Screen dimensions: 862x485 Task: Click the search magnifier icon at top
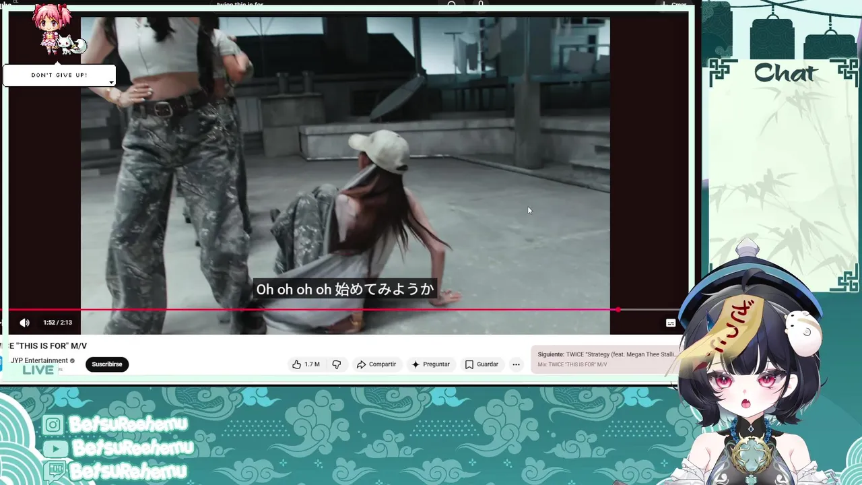click(x=452, y=5)
